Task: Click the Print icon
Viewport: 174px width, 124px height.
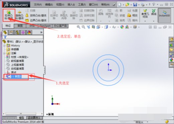Action: tap(143, 5)
